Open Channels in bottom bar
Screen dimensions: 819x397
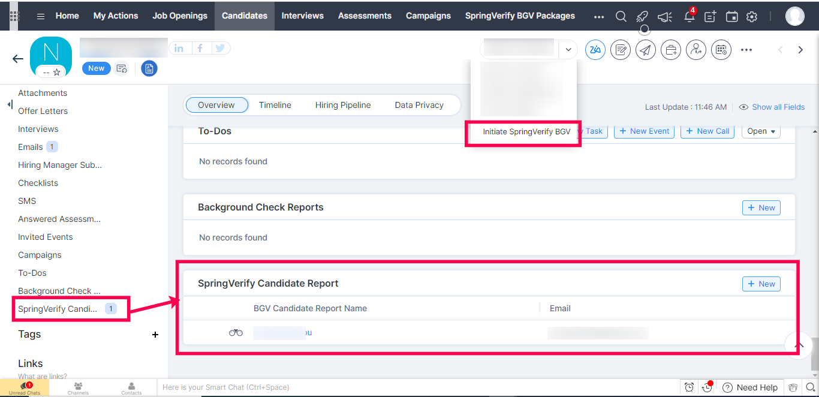[x=78, y=388]
